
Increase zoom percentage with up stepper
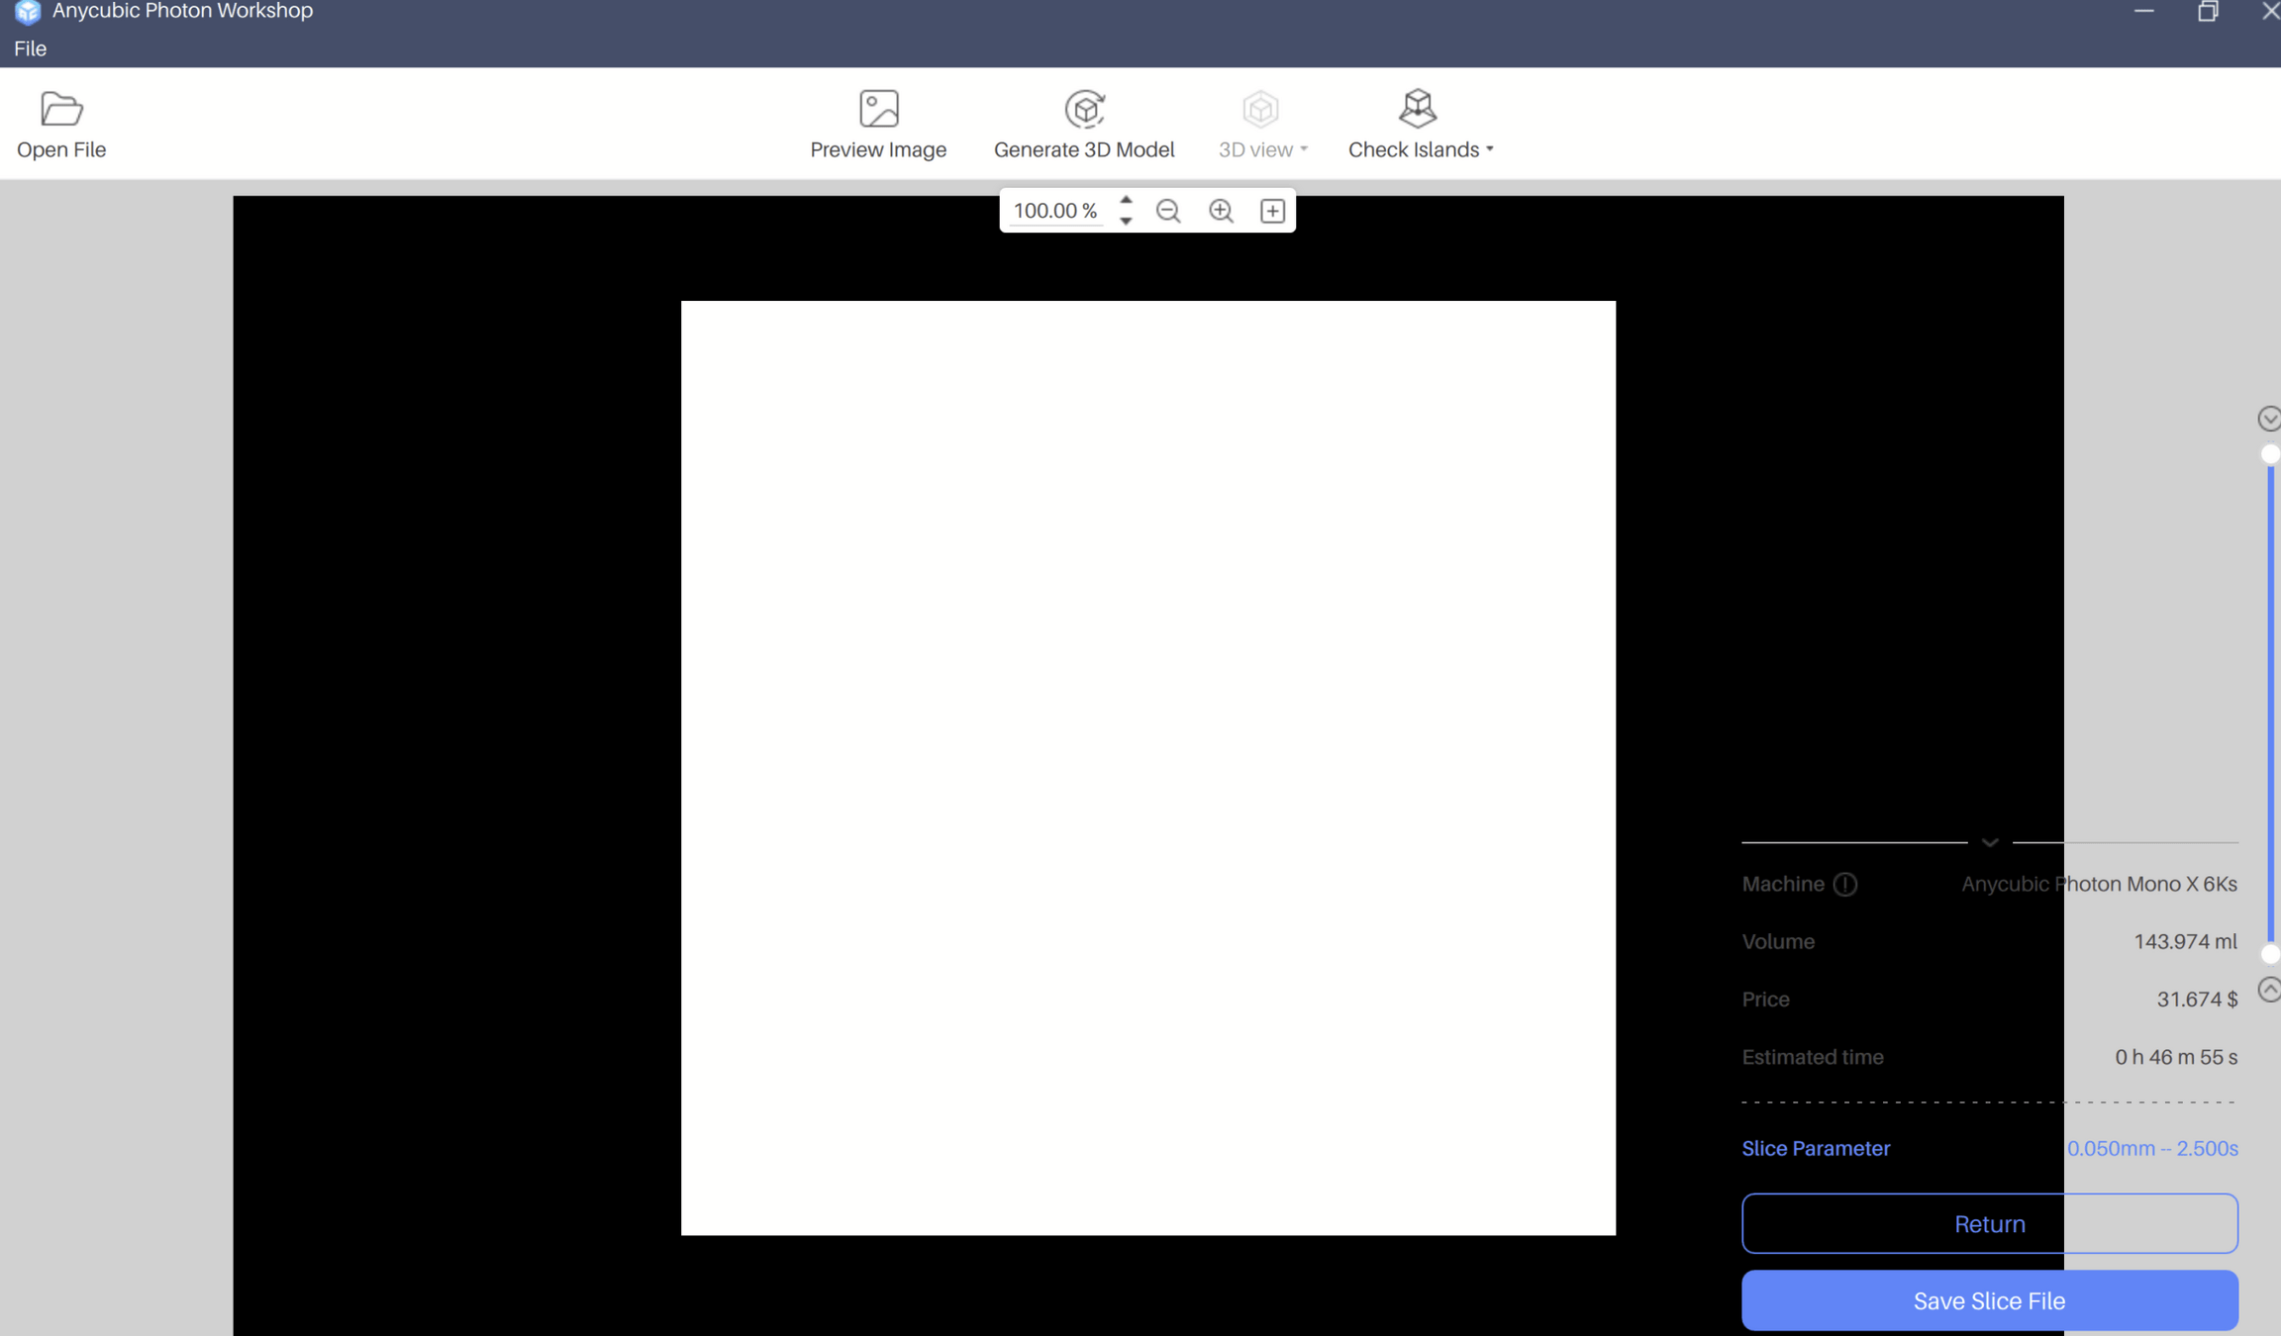pyautogui.click(x=1126, y=201)
